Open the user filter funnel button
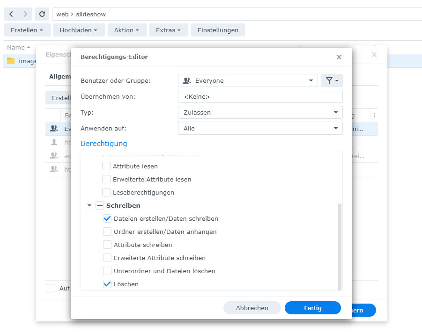The width and height of the screenshot is (422, 334). [x=331, y=81]
